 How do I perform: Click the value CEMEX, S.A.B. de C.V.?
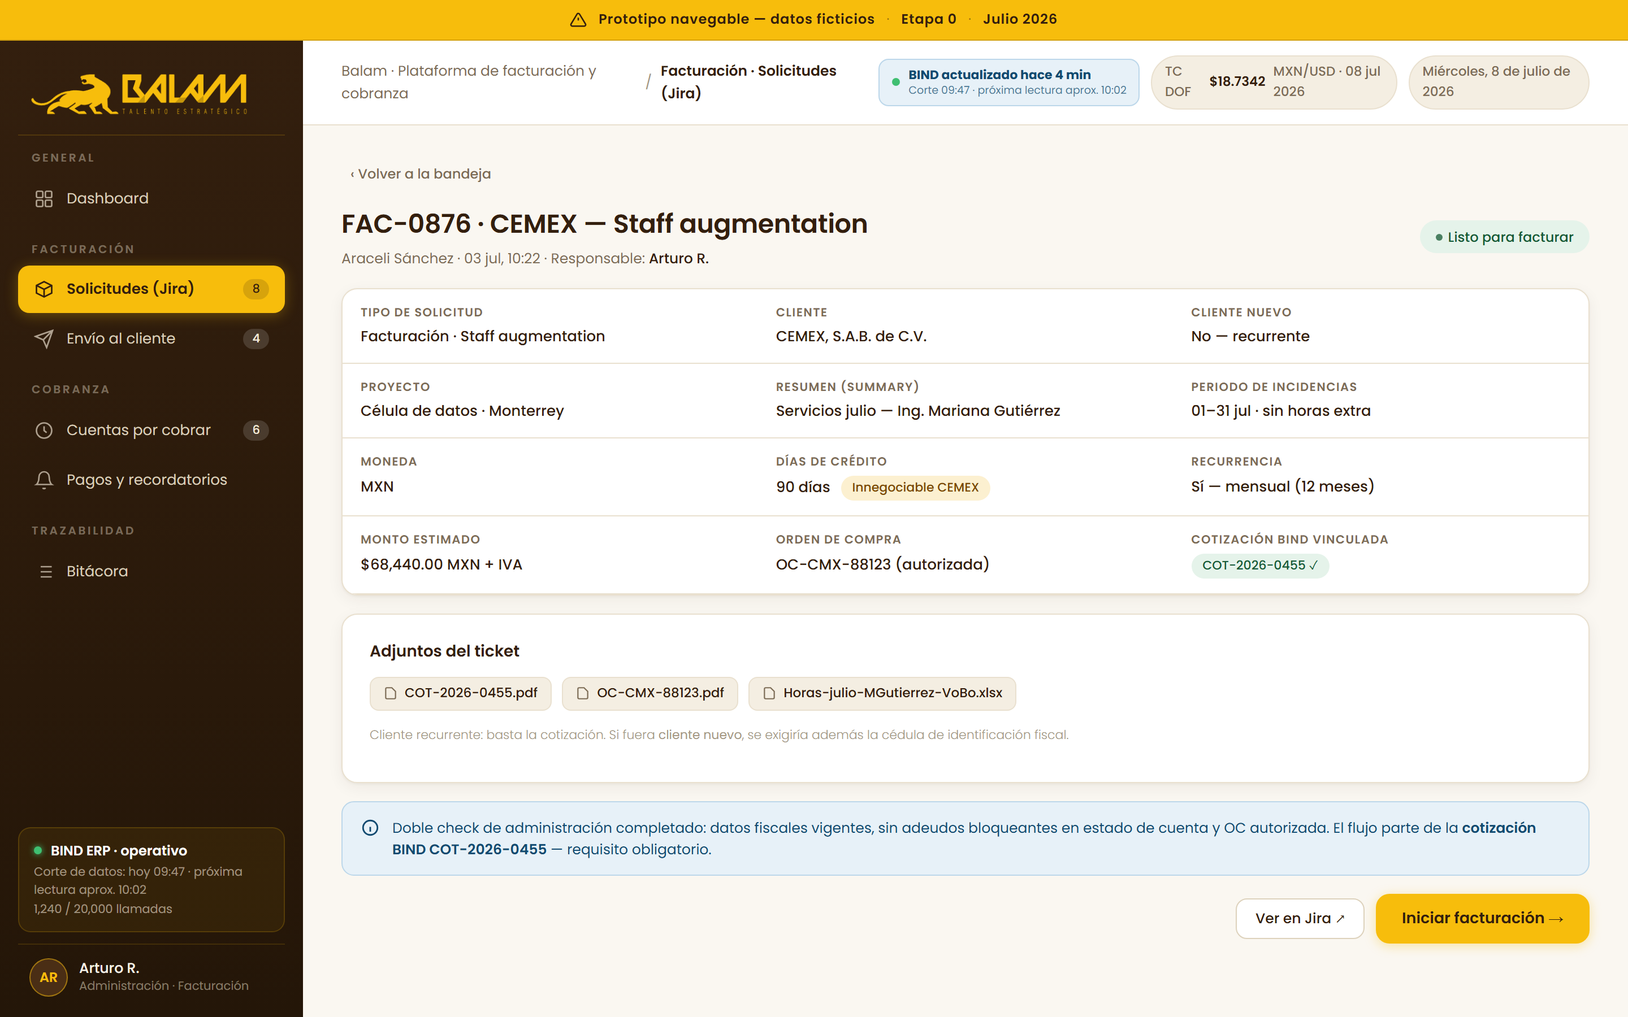tap(851, 336)
